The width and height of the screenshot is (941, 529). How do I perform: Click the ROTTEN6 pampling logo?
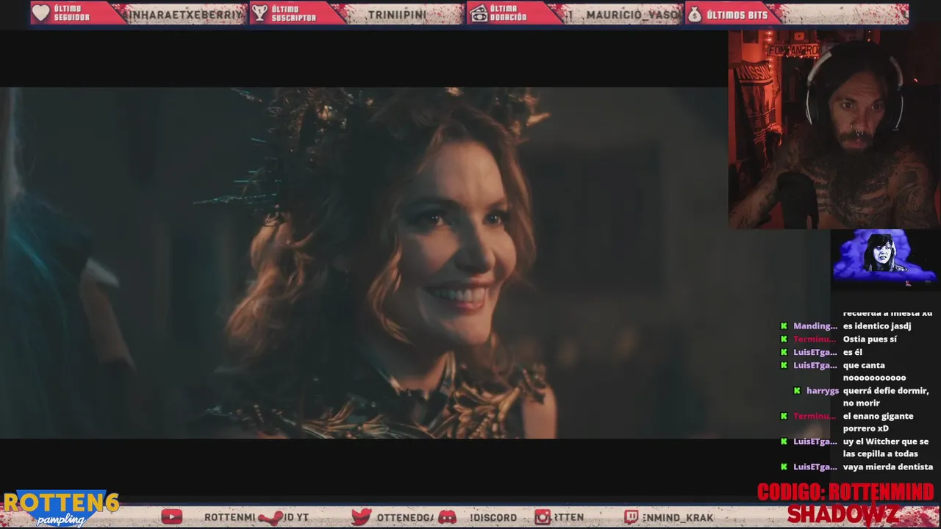pos(60,508)
